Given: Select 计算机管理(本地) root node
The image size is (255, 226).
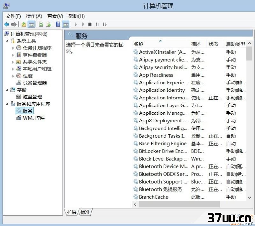Looking at the screenshot, I should click(29, 34).
